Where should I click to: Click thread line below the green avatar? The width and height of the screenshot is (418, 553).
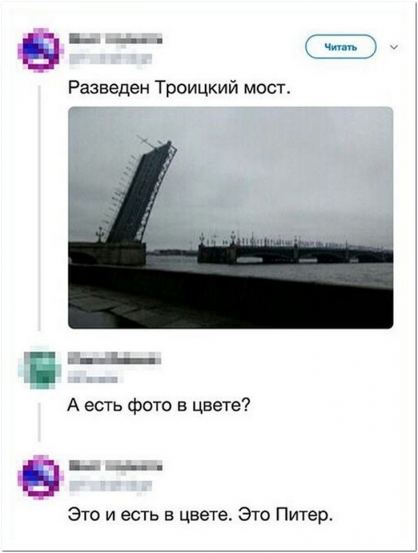pyautogui.click(x=39, y=422)
